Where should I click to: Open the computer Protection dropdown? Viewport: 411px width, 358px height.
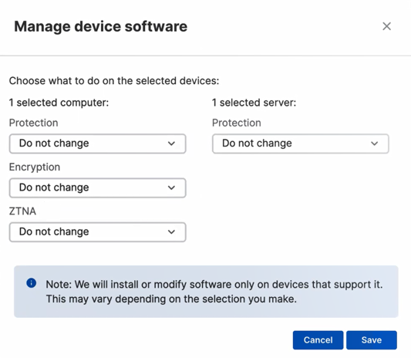97,144
